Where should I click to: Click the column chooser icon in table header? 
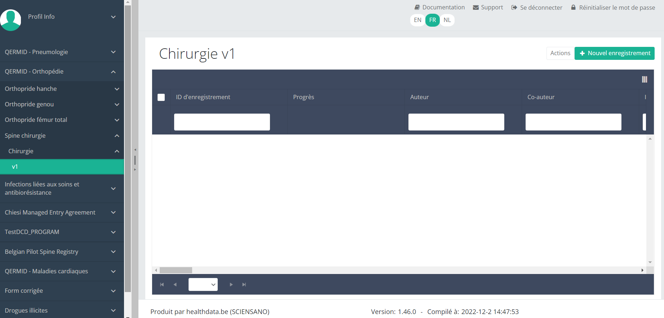coord(644,79)
